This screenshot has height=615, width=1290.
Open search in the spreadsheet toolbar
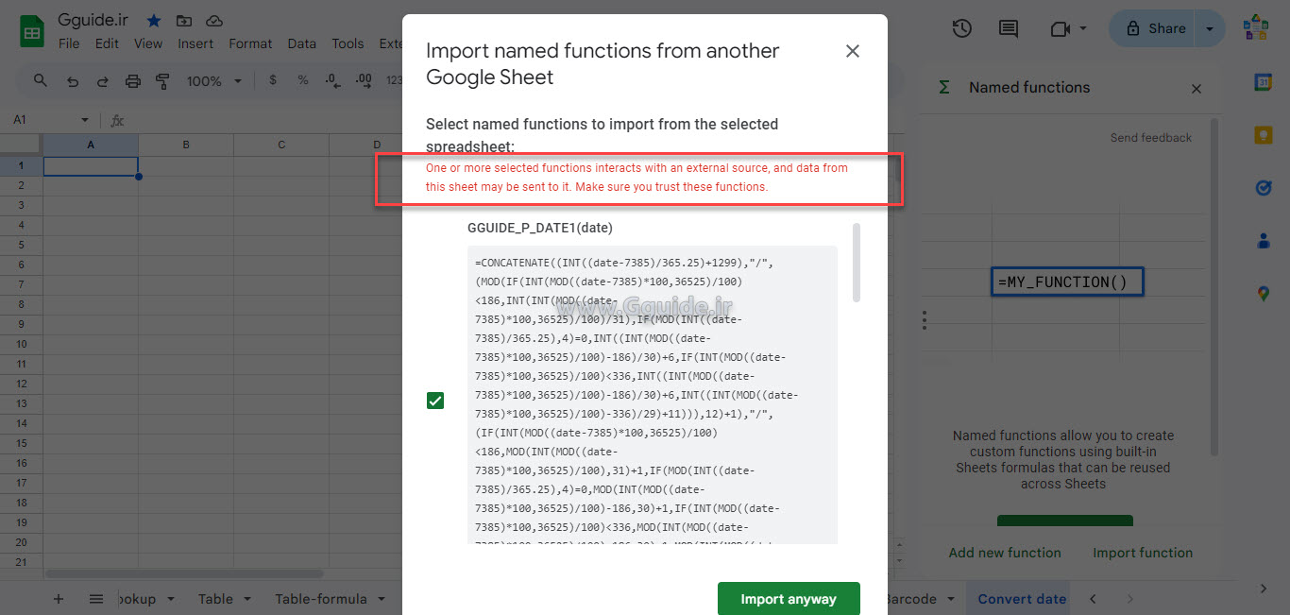(x=39, y=81)
